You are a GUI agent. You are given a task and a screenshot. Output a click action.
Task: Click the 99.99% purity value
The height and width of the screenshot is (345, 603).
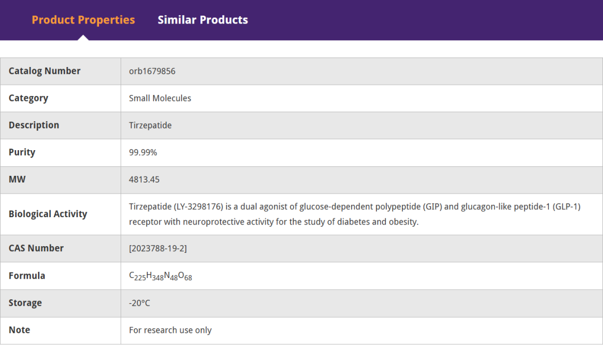[x=143, y=152]
